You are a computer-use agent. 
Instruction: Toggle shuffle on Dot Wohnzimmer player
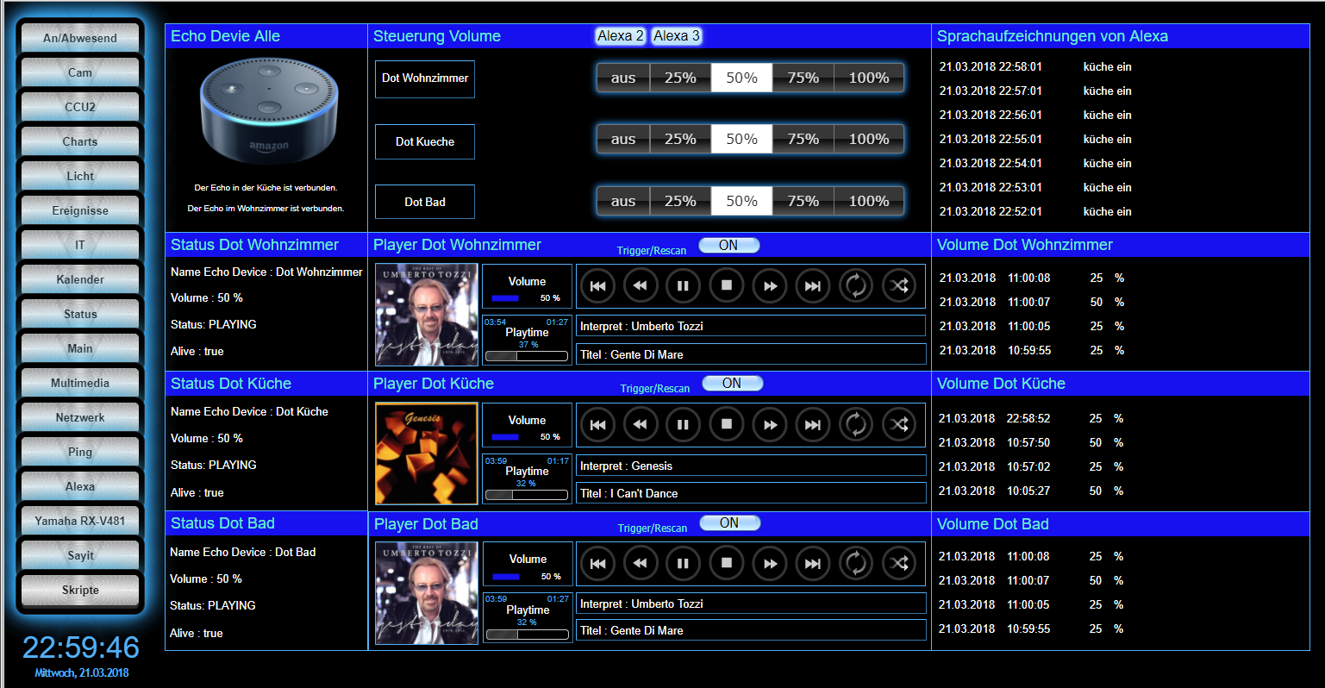(x=898, y=285)
